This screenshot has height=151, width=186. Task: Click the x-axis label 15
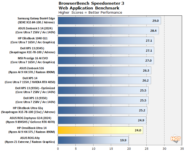(x=111, y=149)
